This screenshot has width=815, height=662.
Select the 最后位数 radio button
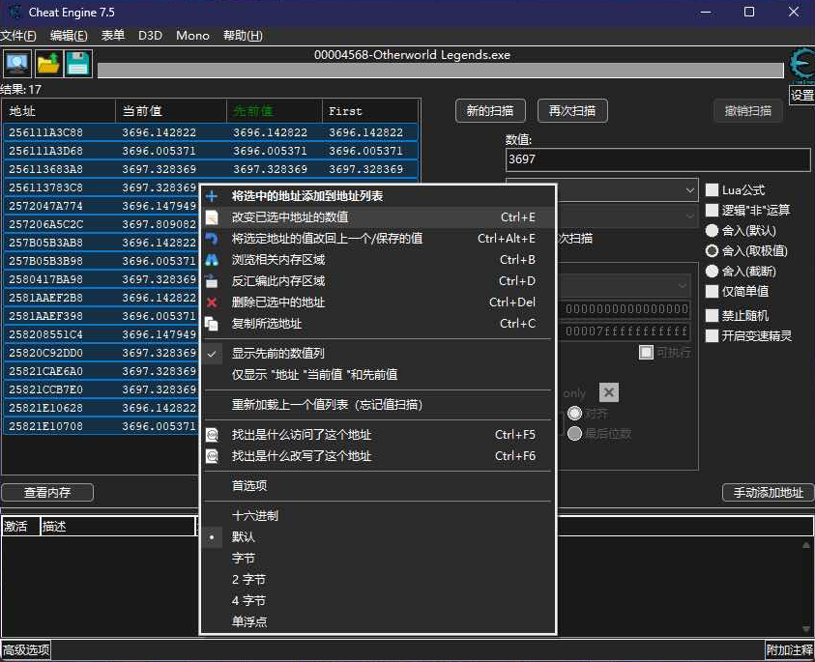pyautogui.click(x=574, y=433)
